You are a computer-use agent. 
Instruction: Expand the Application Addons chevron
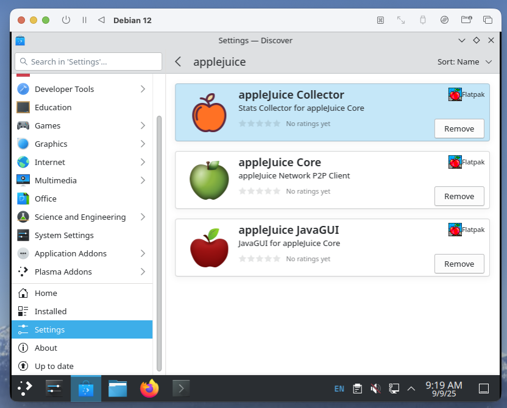coord(143,253)
